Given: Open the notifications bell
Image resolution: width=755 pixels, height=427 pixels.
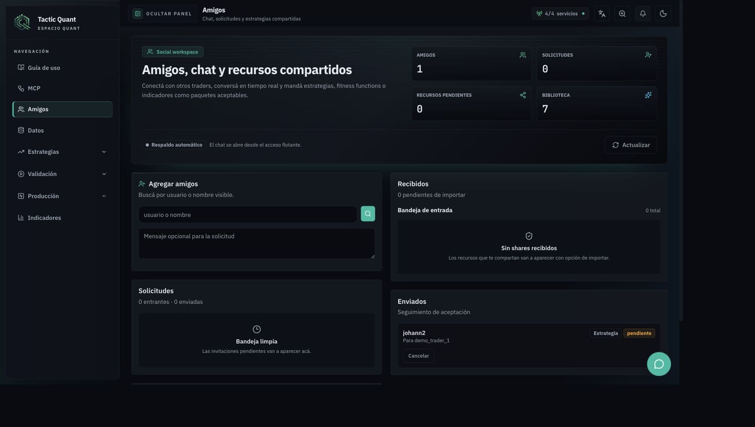Looking at the screenshot, I should tap(643, 14).
